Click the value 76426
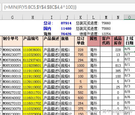Image resolution: width=135 pixels, height=115 pixels. pyautogui.click(x=66, y=34)
